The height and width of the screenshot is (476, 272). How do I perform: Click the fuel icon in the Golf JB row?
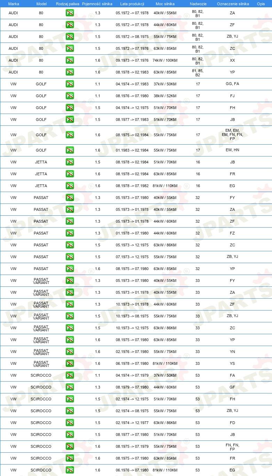[x=70, y=120]
